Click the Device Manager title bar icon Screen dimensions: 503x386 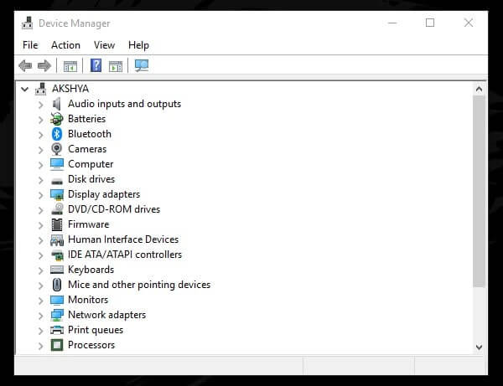(x=28, y=23)
